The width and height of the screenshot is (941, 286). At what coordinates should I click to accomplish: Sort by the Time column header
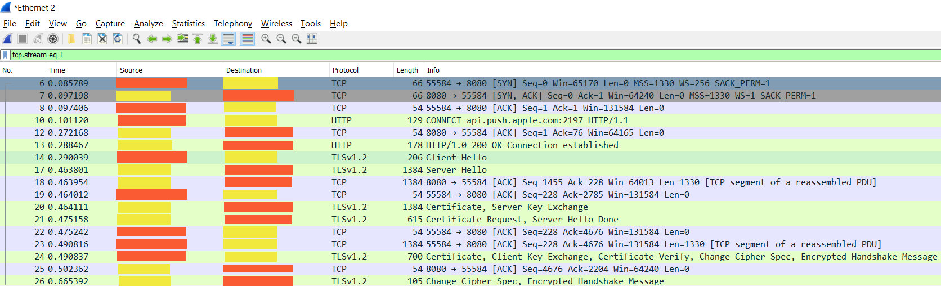pyautogui.click(x=82, y=70)
